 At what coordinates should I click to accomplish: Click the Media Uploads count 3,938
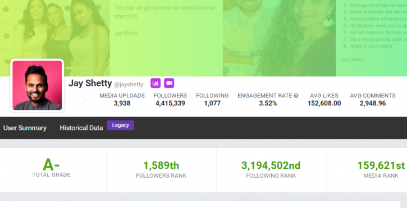[122, 103]
